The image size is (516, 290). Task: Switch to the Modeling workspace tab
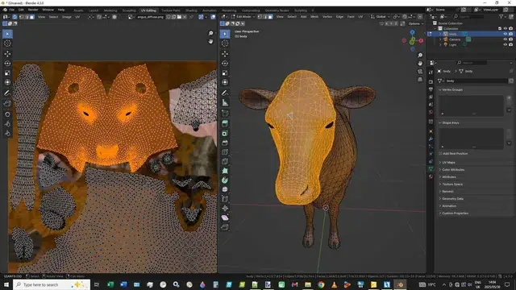pos(110,10)
